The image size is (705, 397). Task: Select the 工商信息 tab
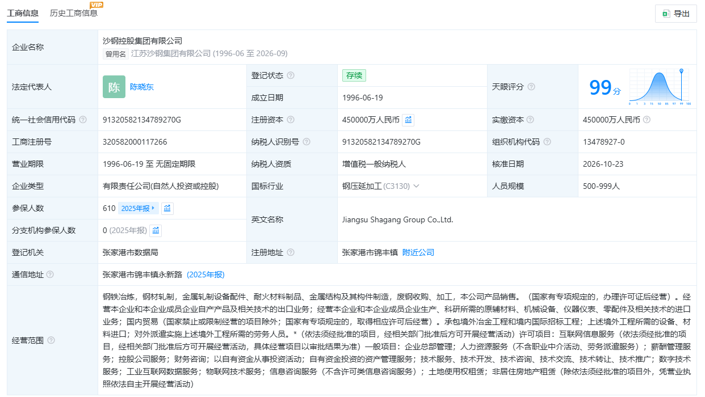tap(23, 12)
